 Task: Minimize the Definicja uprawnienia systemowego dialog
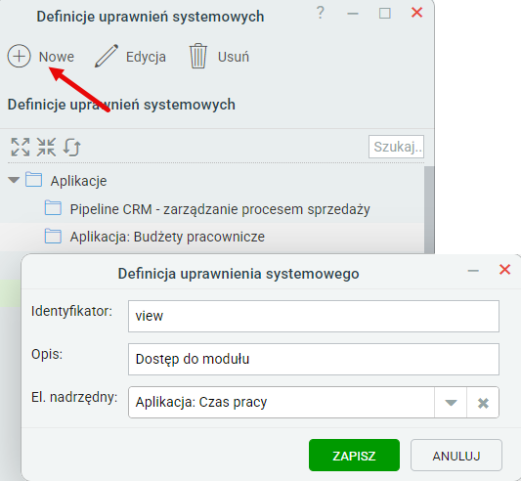(473, 270)
